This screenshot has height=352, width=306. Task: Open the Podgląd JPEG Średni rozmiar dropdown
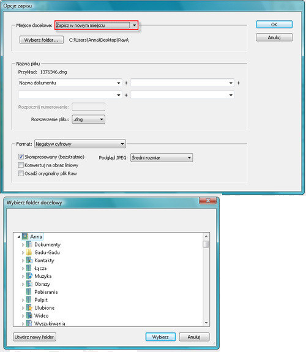[162, 157]
